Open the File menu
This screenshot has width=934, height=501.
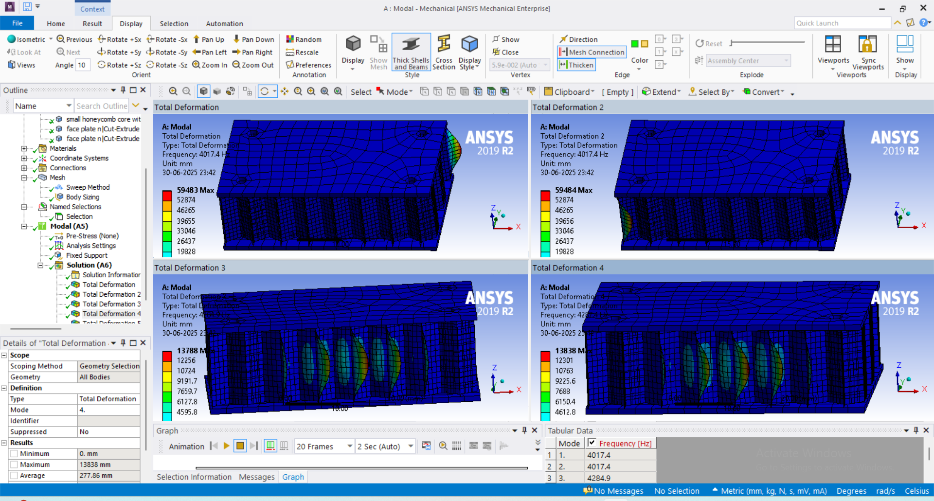pos(17,23)
